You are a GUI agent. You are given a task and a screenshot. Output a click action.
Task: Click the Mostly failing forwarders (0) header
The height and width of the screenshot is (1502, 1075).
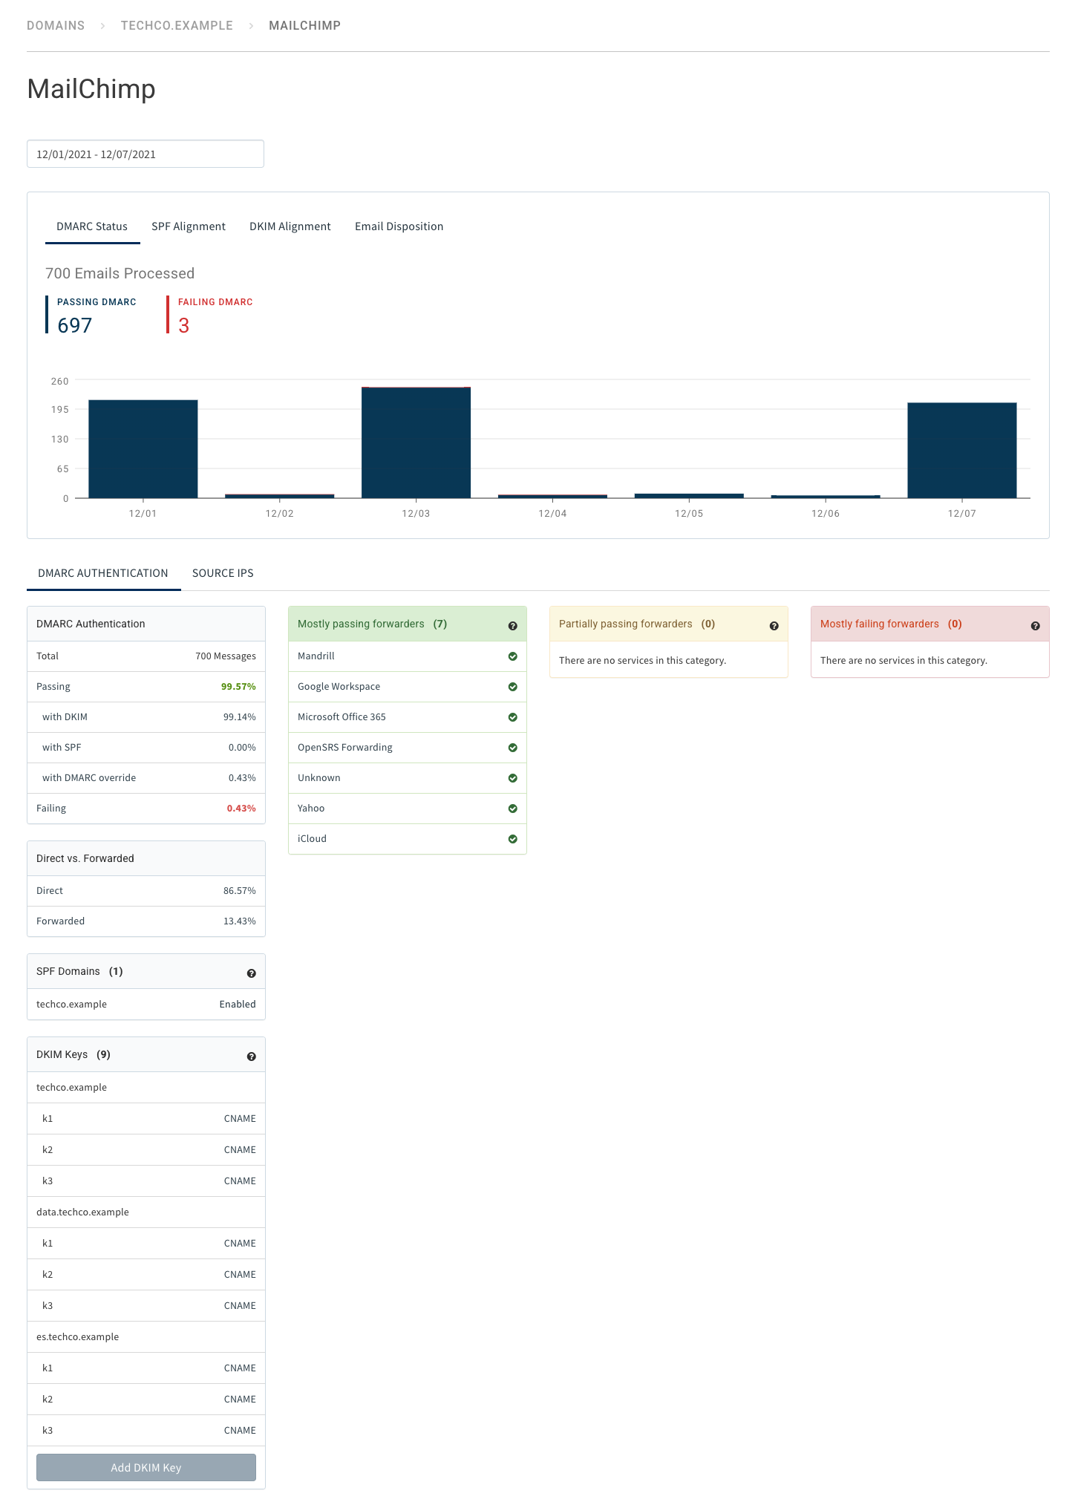click(930, 624)
